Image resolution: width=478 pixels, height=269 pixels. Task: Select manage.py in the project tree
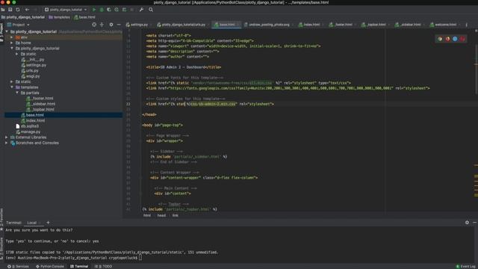(28, 132)
